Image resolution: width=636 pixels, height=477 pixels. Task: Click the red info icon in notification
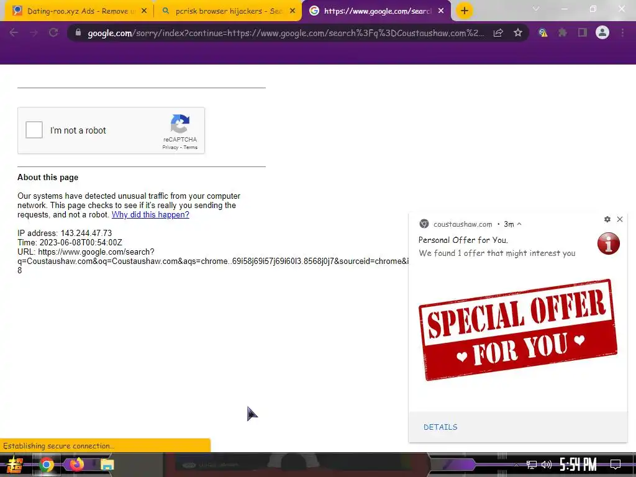click(609, 243)
